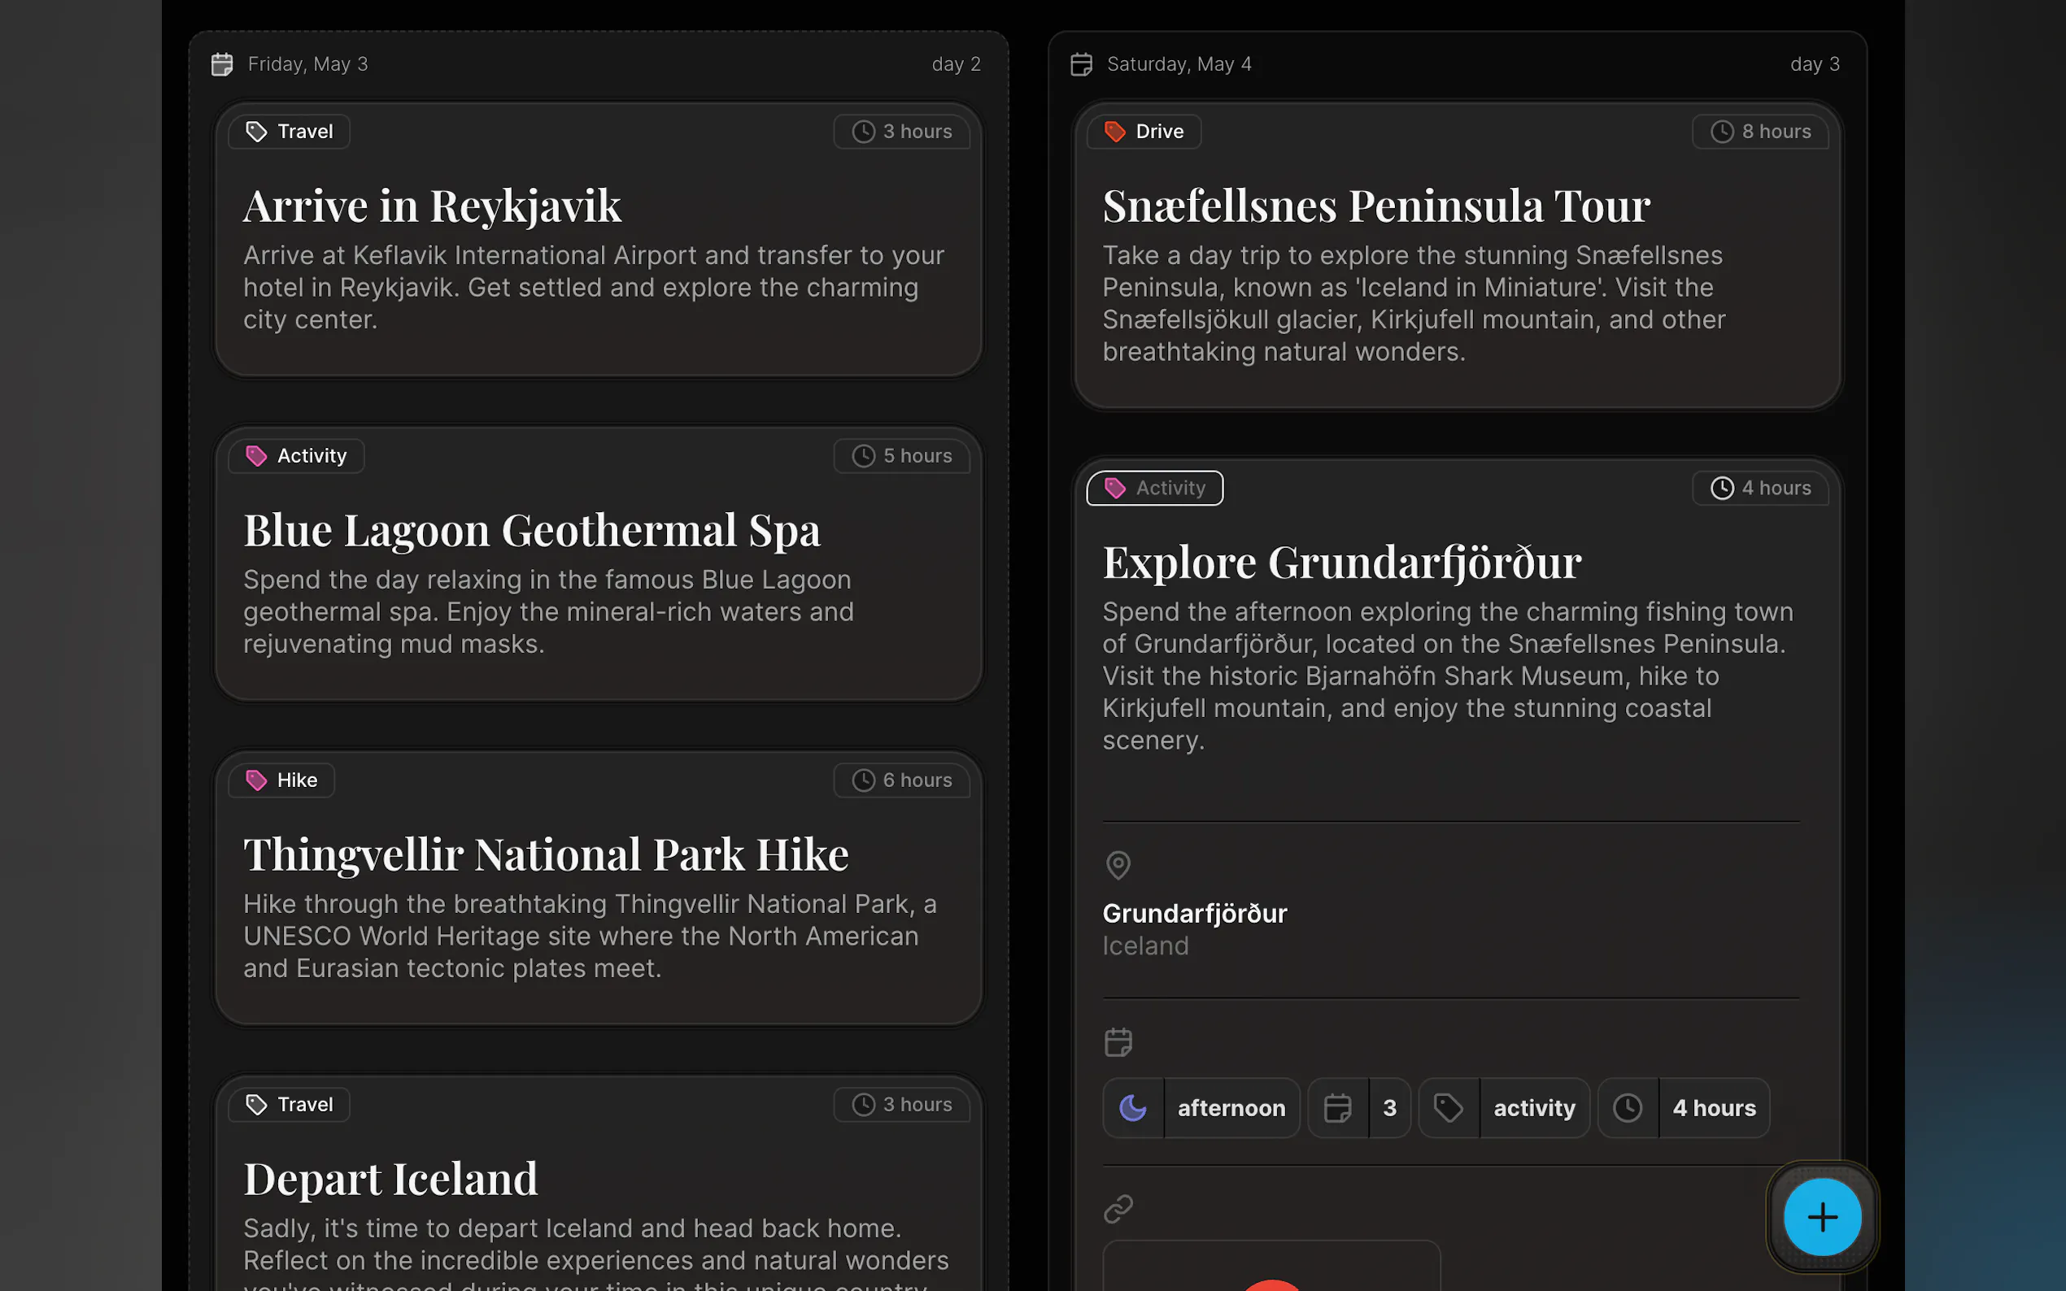Click the day 3 number chip

click(x=1388, y=1107)
